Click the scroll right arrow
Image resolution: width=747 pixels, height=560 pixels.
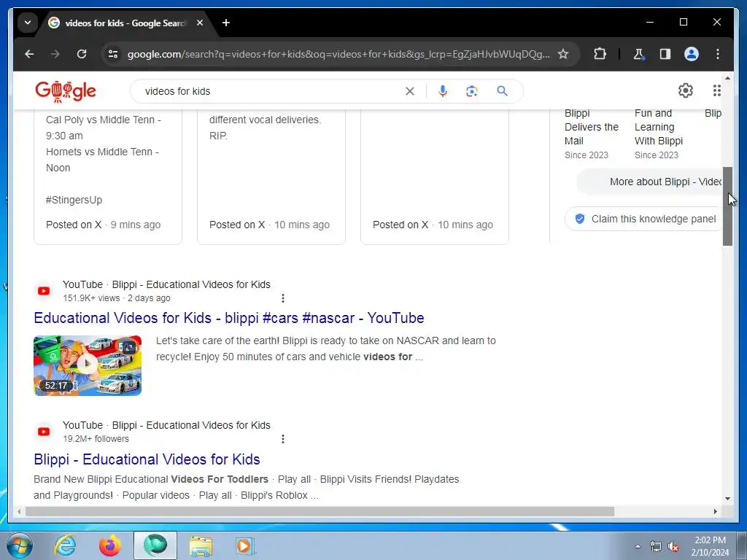[x=715, y=511]
